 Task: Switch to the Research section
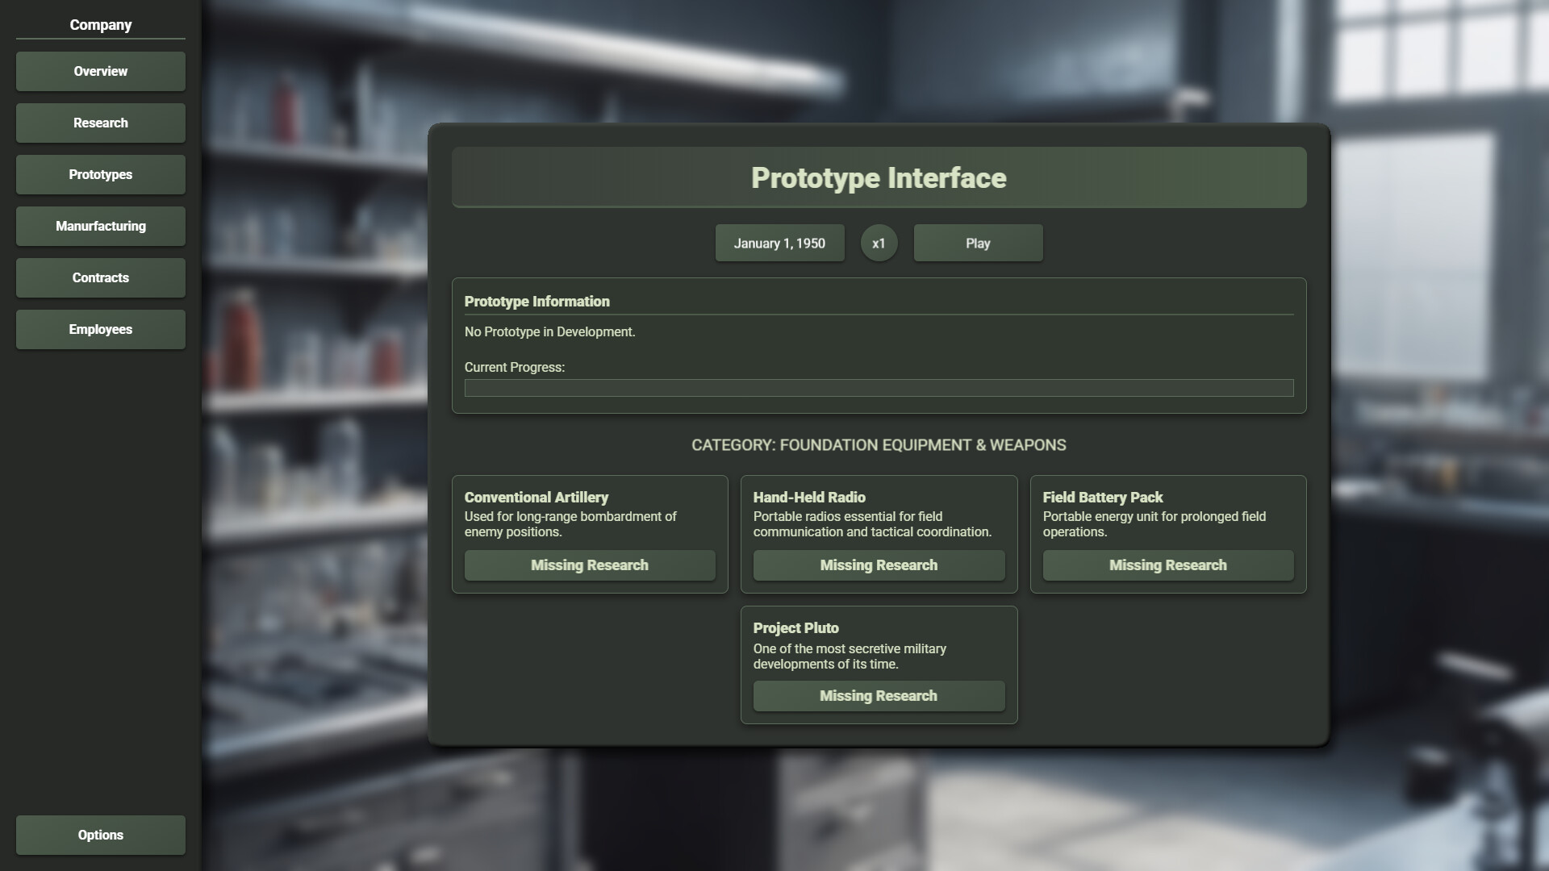(x=100, y=123)
